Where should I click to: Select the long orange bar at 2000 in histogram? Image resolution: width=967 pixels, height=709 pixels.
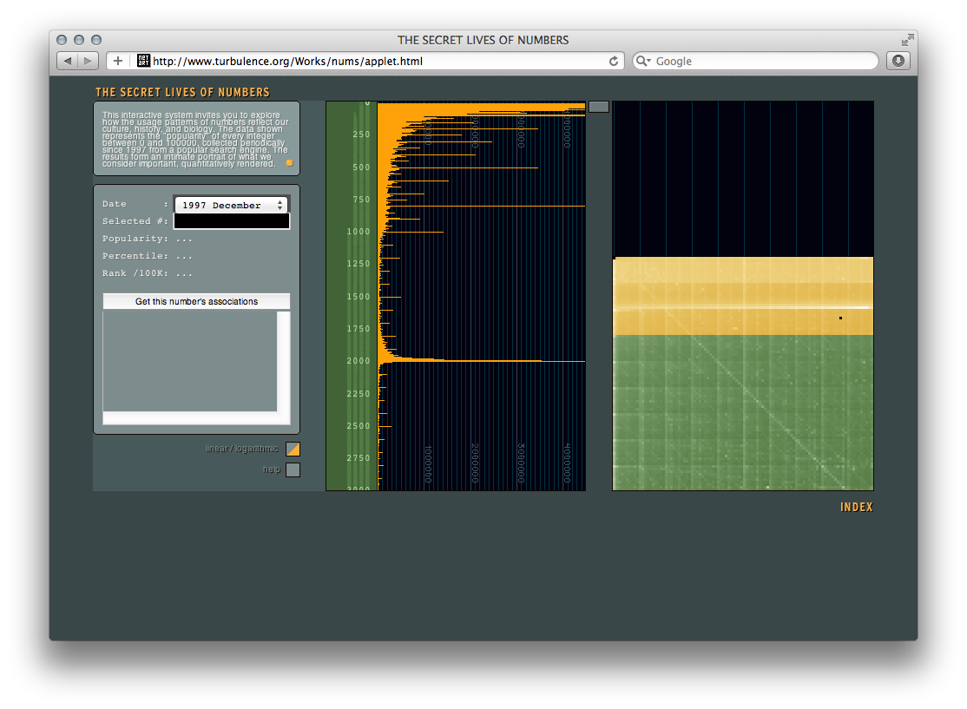tap(486, 360)
